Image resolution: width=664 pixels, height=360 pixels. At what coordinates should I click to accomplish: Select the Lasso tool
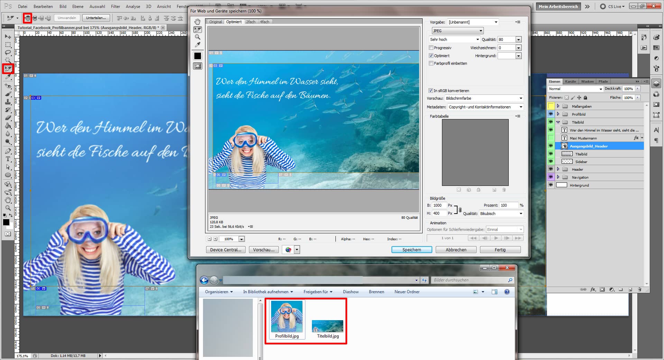(x=8, y=53)
